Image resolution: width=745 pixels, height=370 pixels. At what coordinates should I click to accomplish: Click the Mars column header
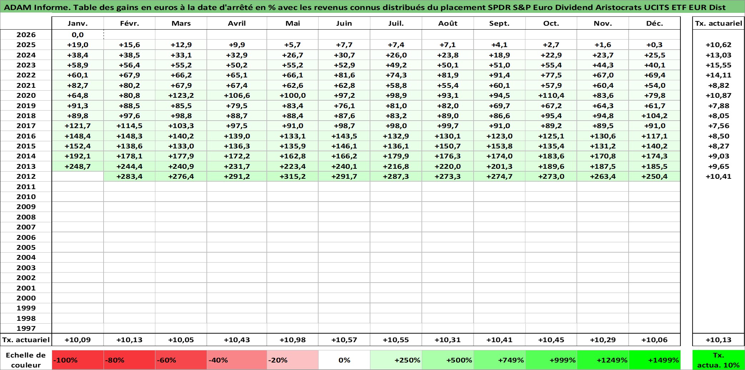click(181, 23)
